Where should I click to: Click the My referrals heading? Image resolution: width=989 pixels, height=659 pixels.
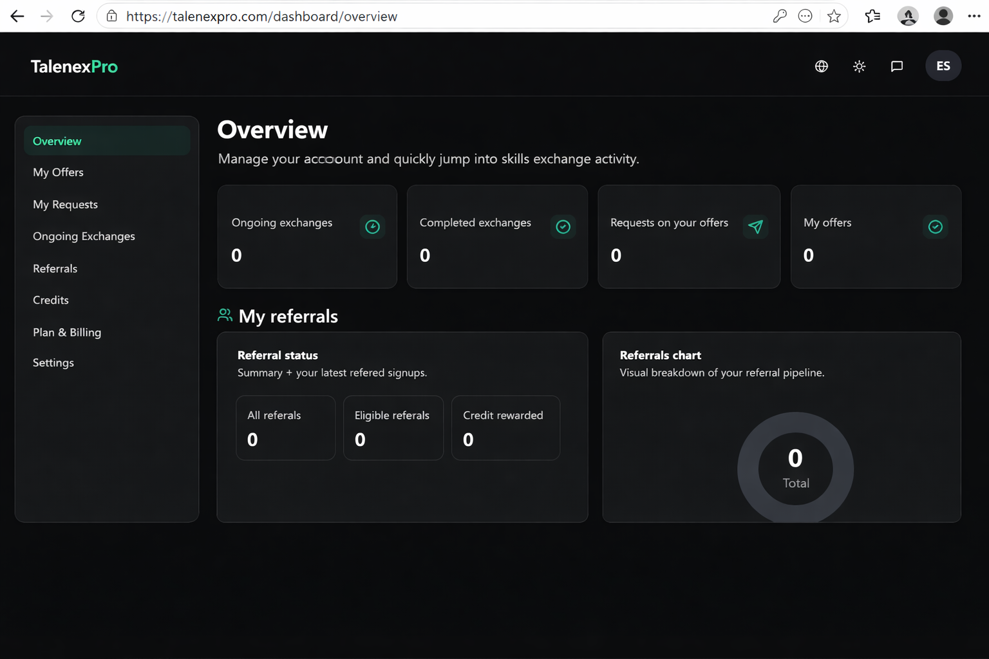288,317
